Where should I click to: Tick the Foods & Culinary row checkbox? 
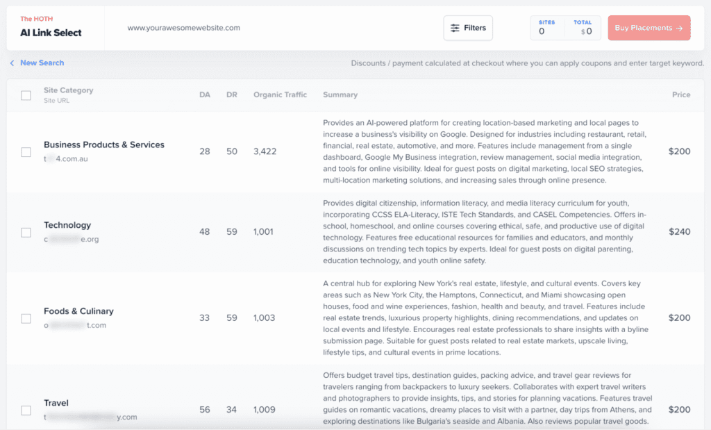26,318
